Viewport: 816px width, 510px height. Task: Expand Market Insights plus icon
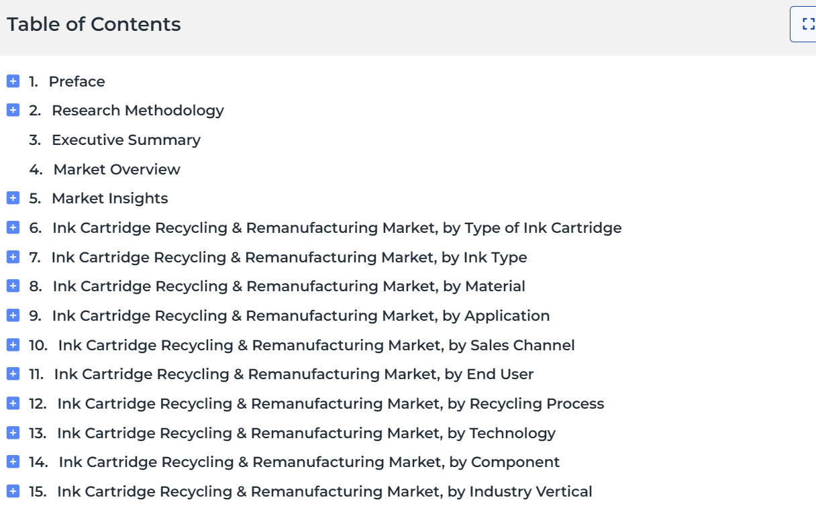coord(13,199)
